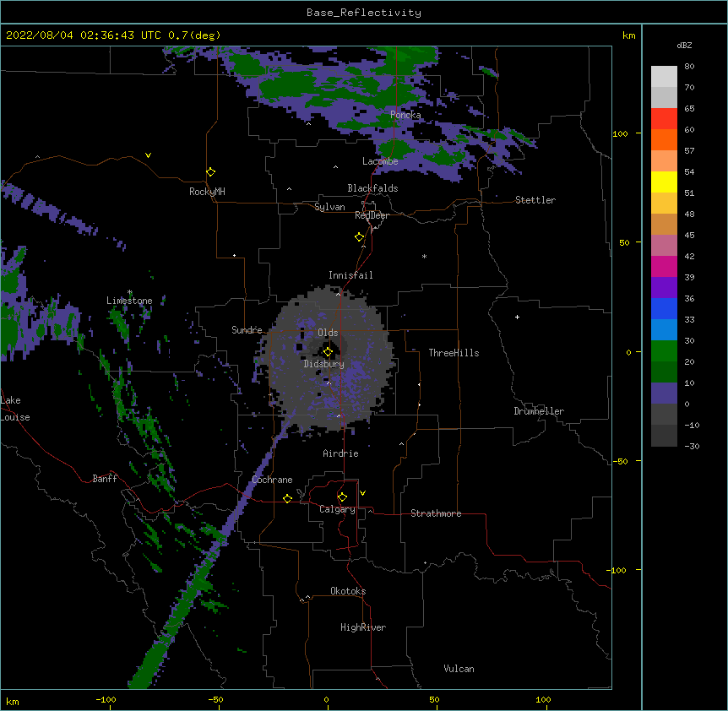728x711 pixels.
Task: Click the -50 tick label on right axis
Action: tap(620, 461)
